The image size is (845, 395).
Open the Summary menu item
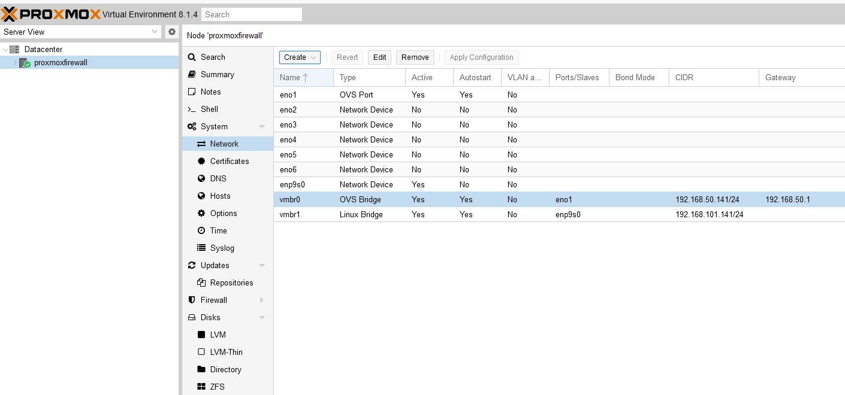pos(228,74)
